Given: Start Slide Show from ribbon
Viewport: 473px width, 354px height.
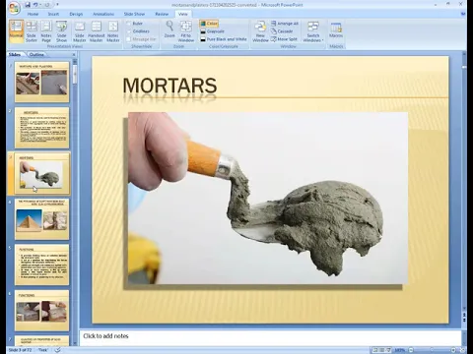Looking at the screenshot, I should click(61, 31).
